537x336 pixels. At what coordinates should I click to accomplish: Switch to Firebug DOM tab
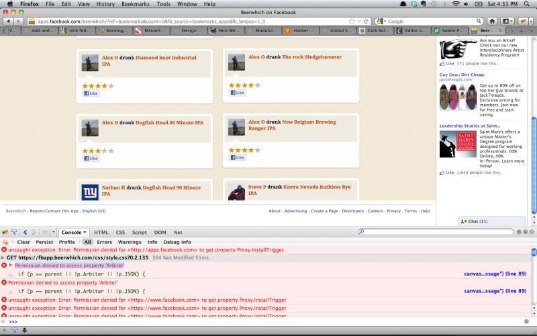(x=160, y=232)
